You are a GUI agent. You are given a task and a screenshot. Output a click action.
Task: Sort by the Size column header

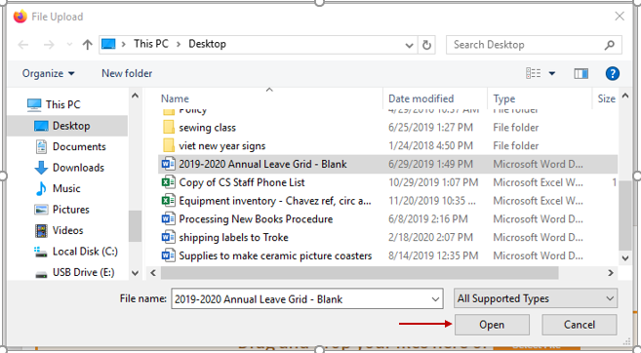pos(606,98)
